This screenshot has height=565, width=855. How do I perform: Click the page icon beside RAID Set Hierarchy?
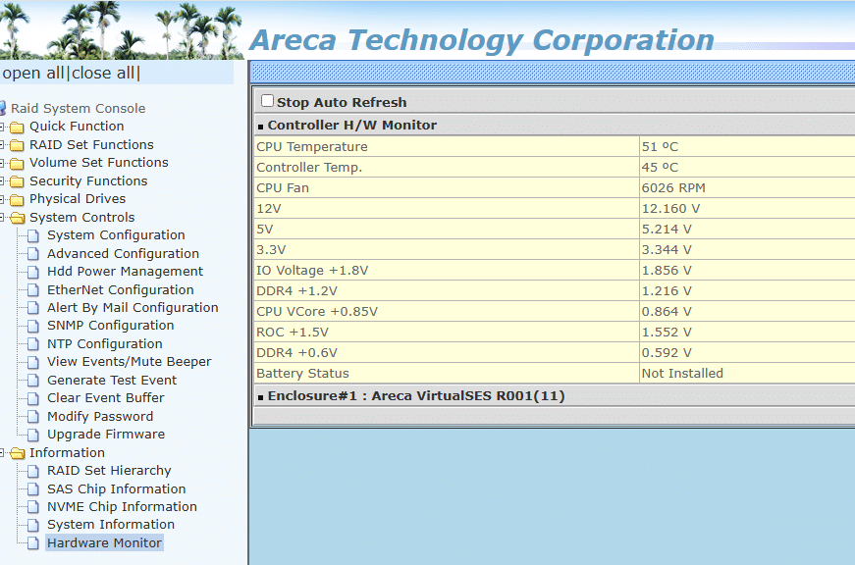pos(34,471)
